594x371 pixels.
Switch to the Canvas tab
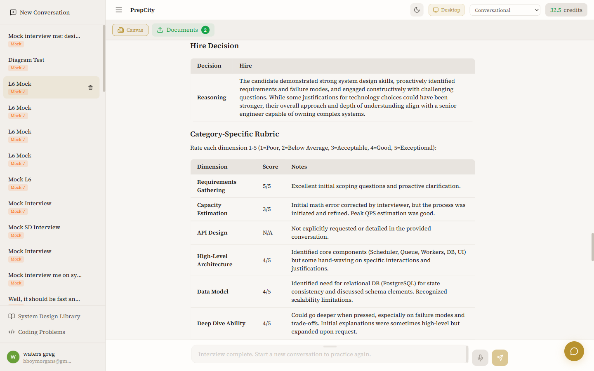[x=130, y=30]
